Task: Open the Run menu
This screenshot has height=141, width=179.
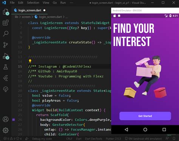Action: (x=63, y=3)
